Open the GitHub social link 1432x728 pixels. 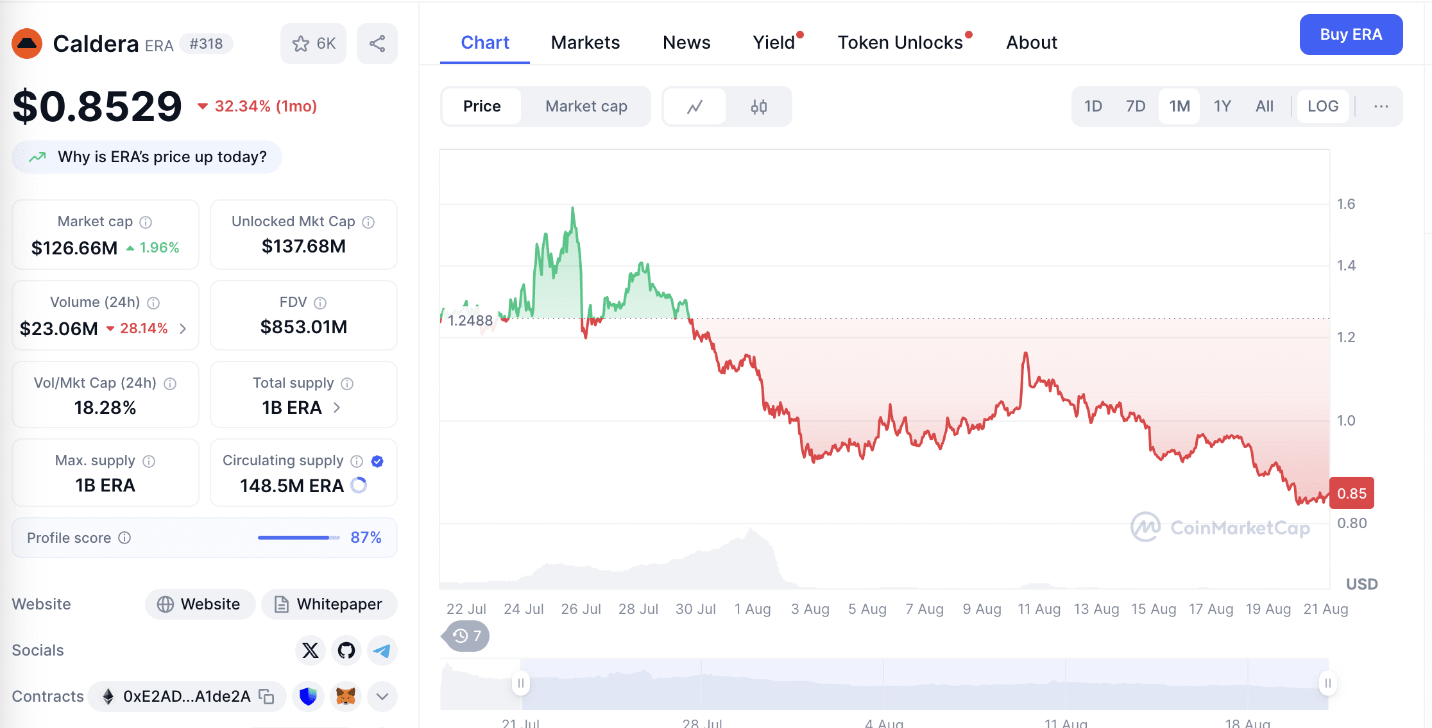[346, 650]
